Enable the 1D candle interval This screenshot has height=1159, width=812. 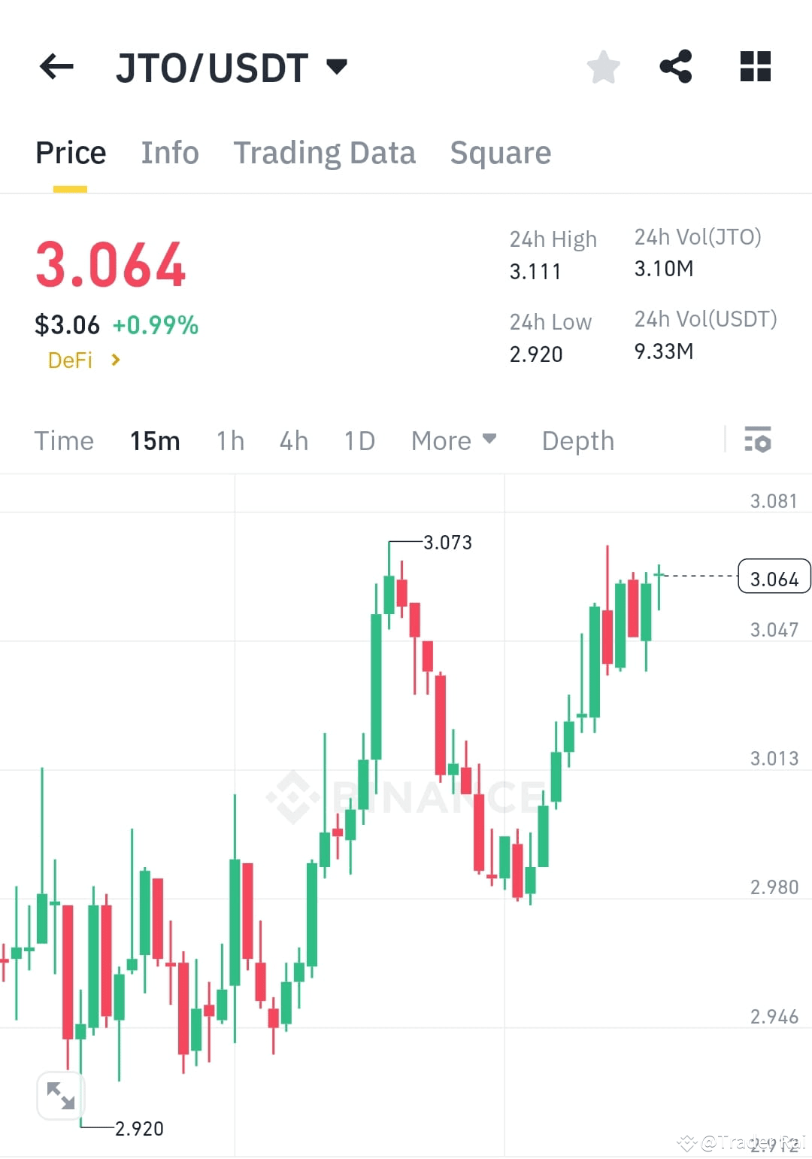(359, 440)
